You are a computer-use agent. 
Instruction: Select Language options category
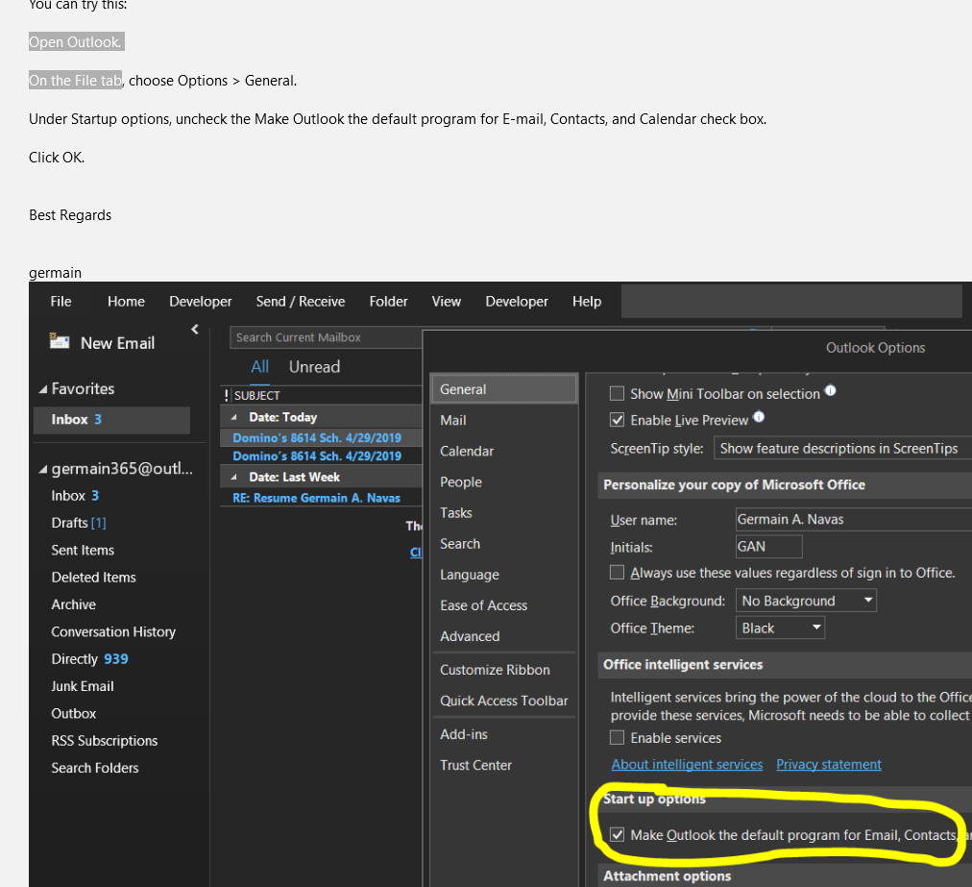pos(504,575)
